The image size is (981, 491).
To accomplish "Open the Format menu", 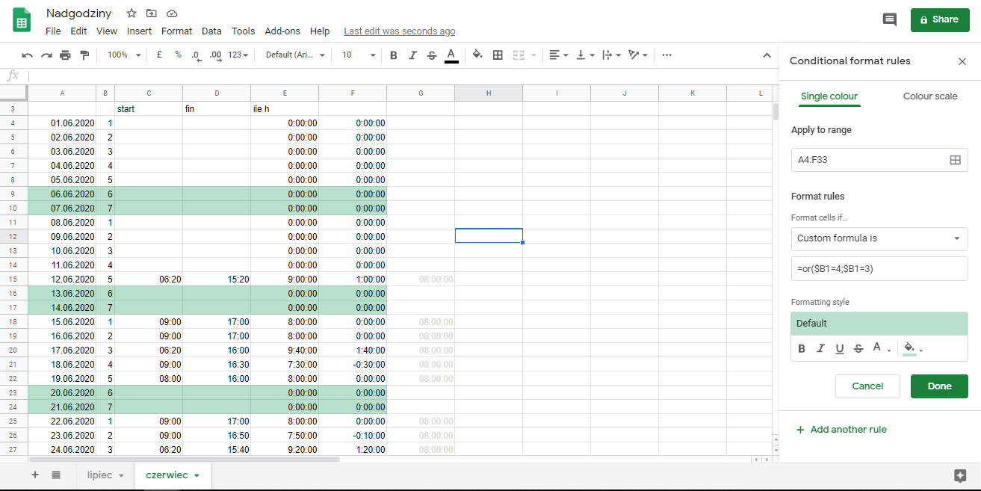I will [x=176, y=31].
